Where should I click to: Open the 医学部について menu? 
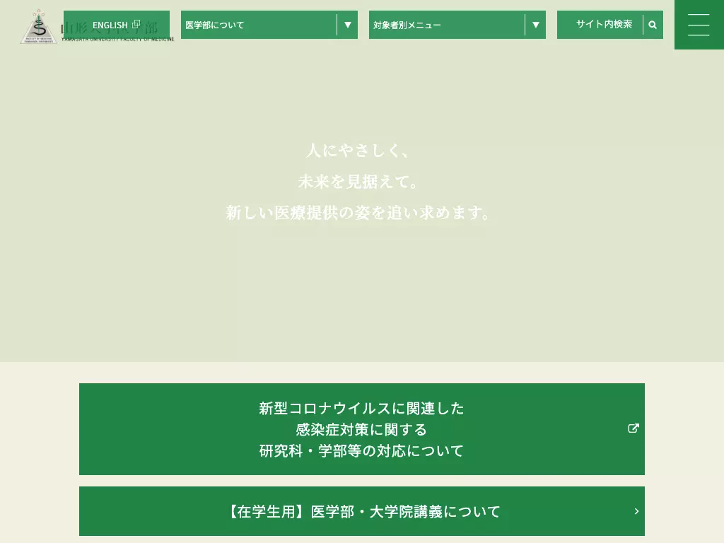pos(269,25)
